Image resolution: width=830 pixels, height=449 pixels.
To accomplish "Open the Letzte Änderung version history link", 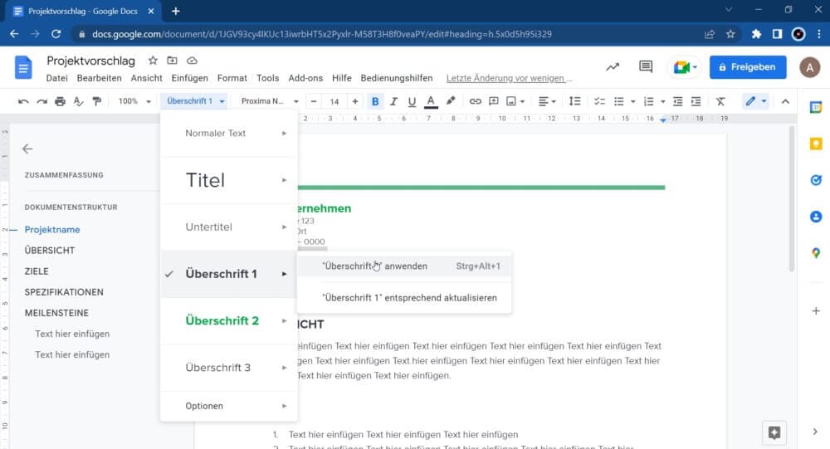I will [509, 78].
